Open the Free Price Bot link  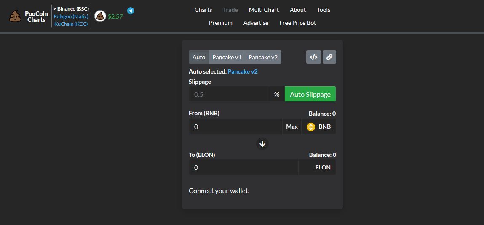[297, 23]
